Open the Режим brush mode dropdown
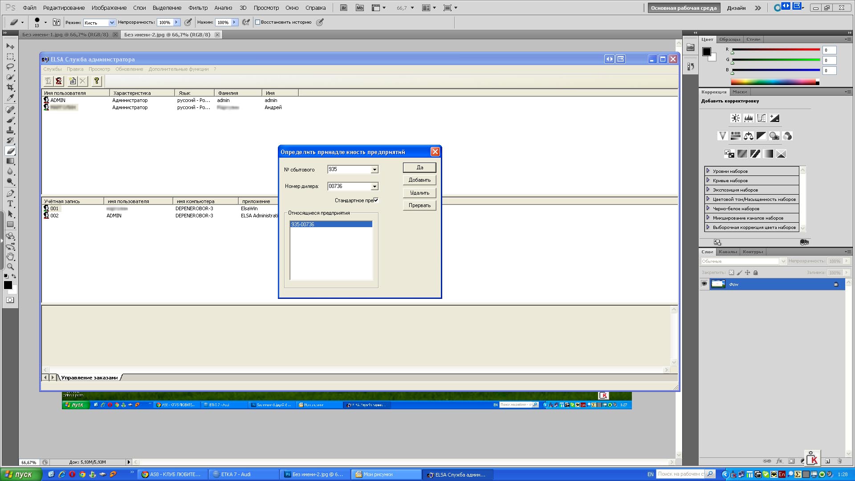 coord(99,22)
